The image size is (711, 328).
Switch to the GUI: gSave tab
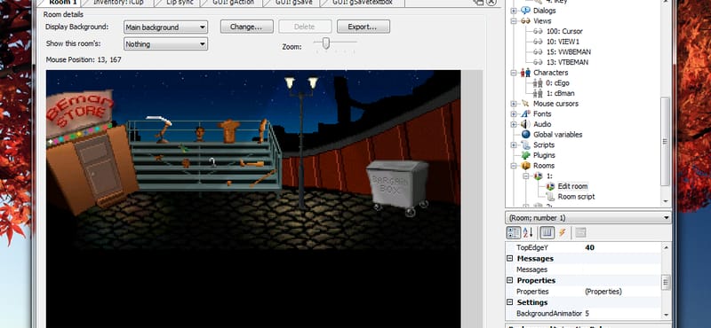coord(292,3)
